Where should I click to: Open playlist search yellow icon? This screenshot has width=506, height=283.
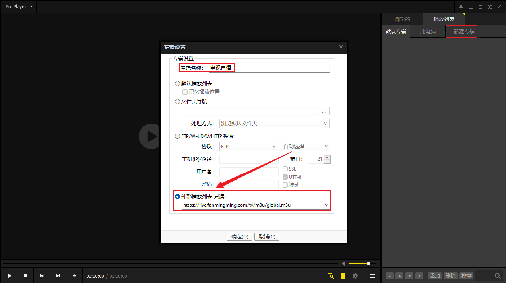[330, 276]
